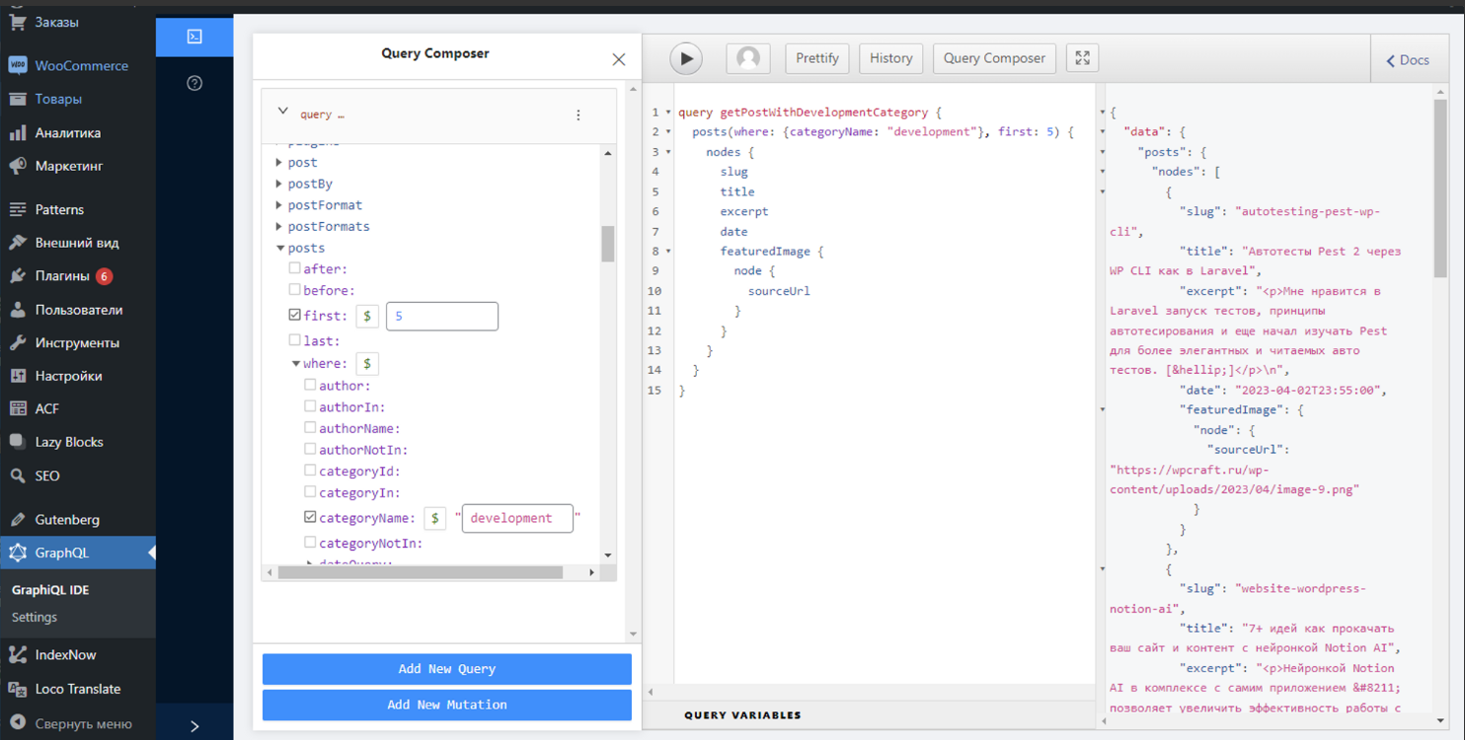The height and width of the screenshot is (740, 1465).
Task: Click the Prettify button
Action: coord(816,58)
